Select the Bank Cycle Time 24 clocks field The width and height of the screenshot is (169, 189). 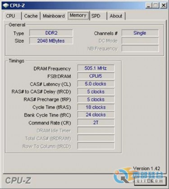pyautogui.click(x=96, y=115)
